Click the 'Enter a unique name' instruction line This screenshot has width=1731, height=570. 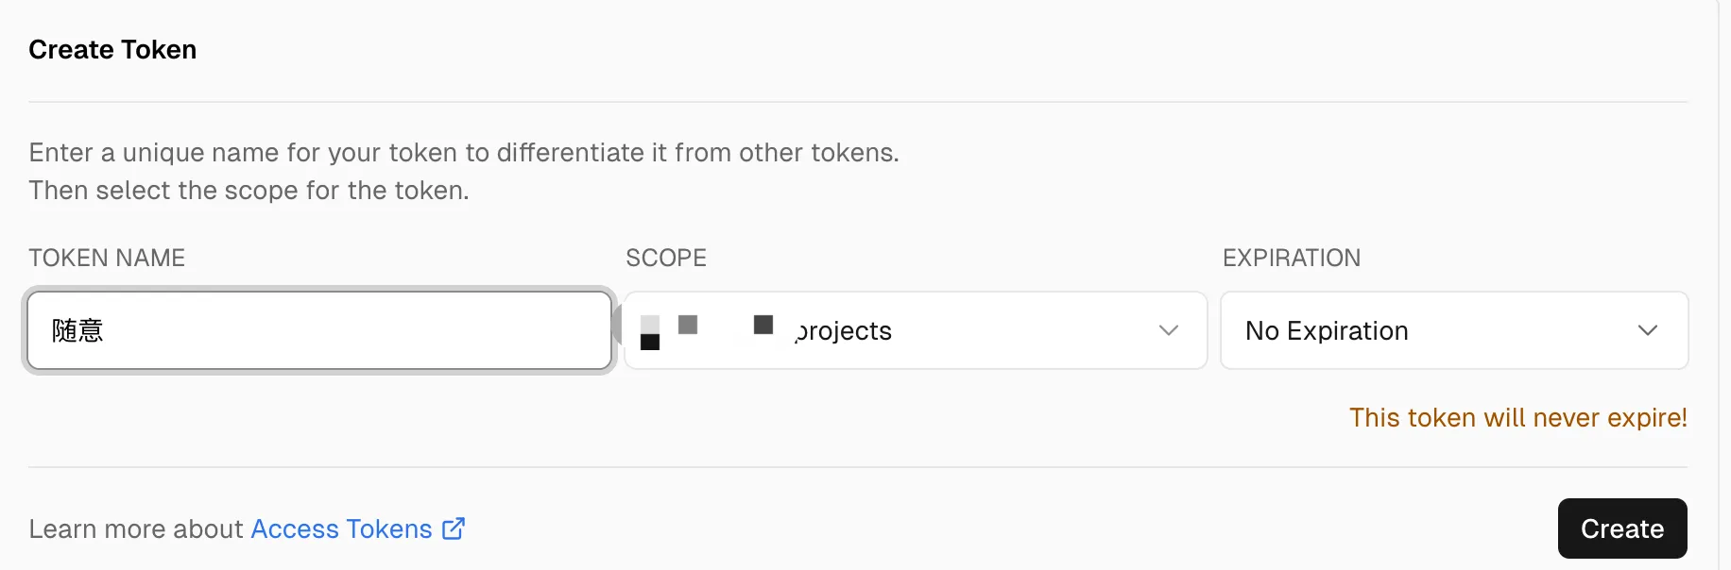pos(464,152)
